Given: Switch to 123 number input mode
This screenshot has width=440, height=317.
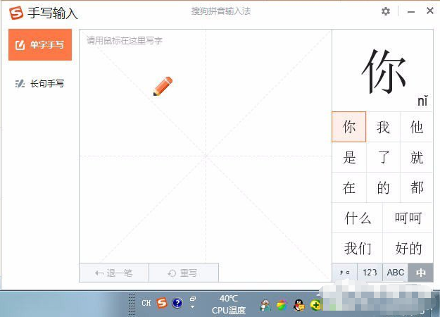Looking at the screenshot, I should click(370, 273).
